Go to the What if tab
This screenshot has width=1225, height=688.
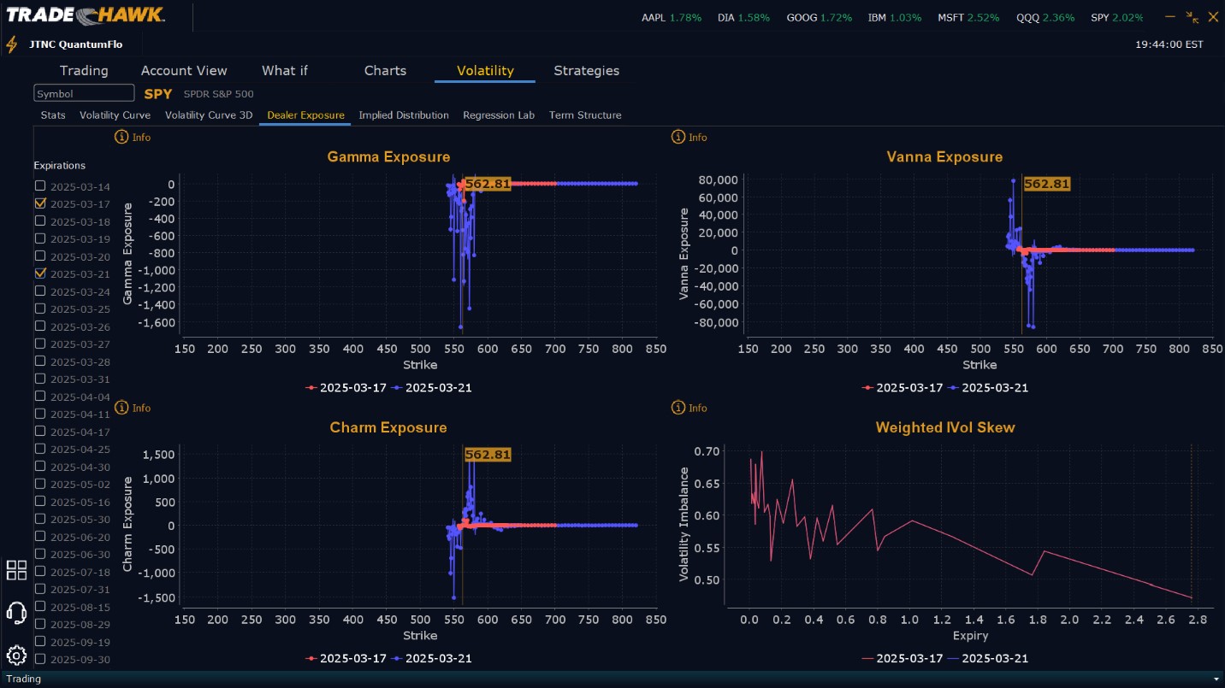pos(285,71)
